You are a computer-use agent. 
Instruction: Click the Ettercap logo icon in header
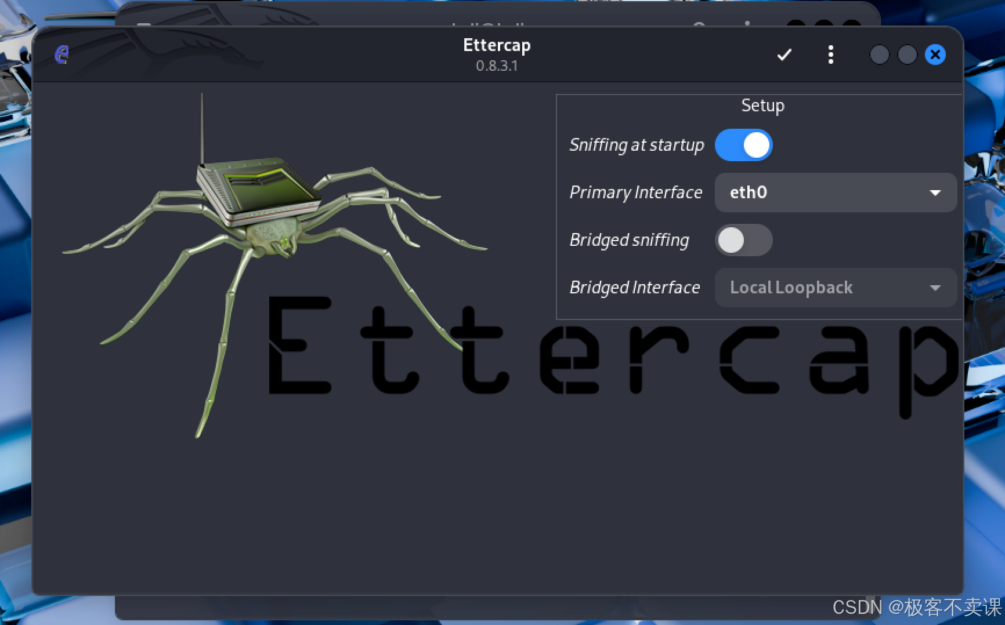[62, 54]
